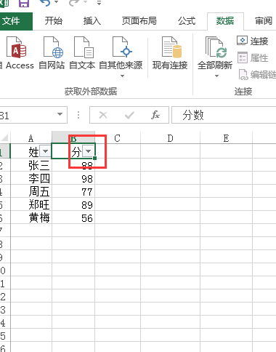This screenshot has width=276, height=352.
Task: Click the cell with score 56
Action: tap(73, 218)
